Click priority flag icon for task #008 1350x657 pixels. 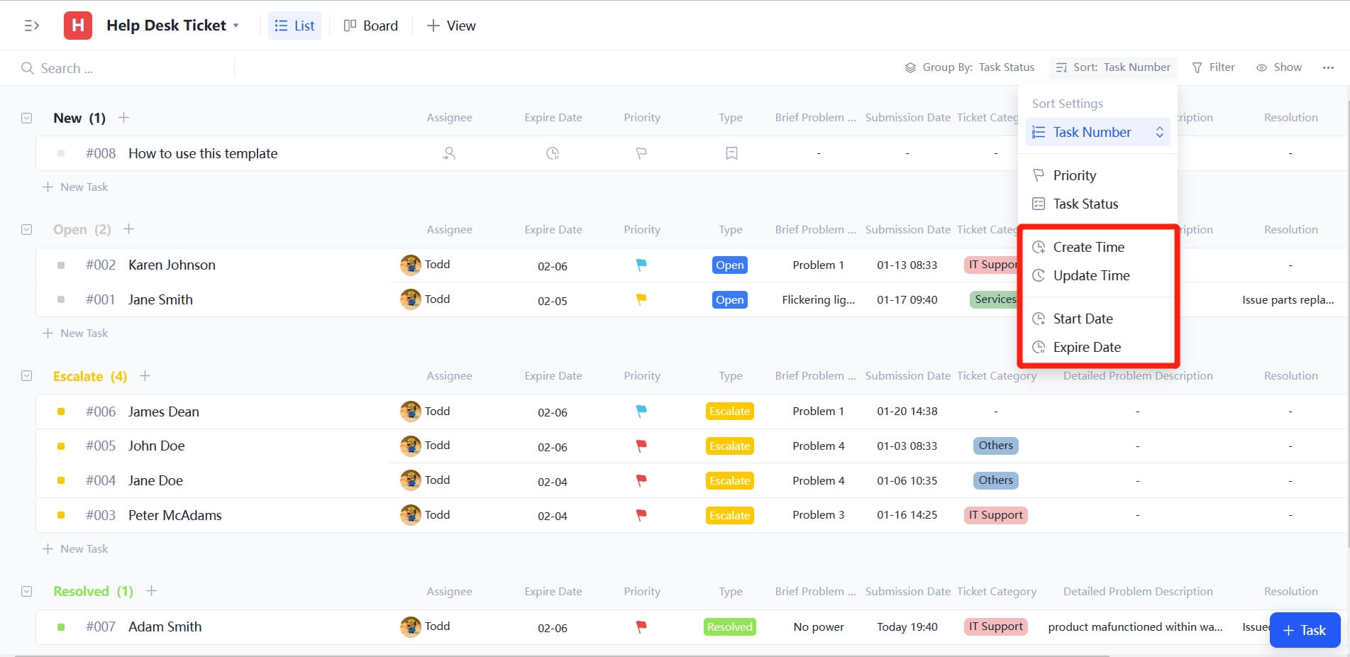641,153
